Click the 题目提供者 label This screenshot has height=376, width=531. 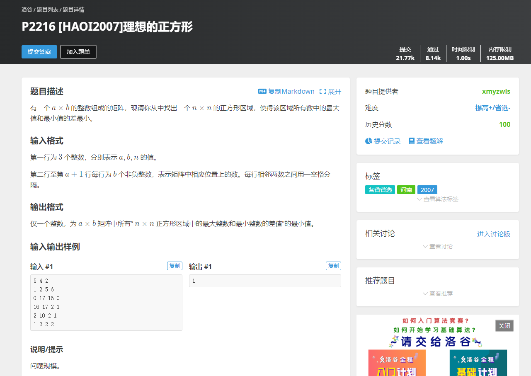pyautogui.click(x=382, y=91)
